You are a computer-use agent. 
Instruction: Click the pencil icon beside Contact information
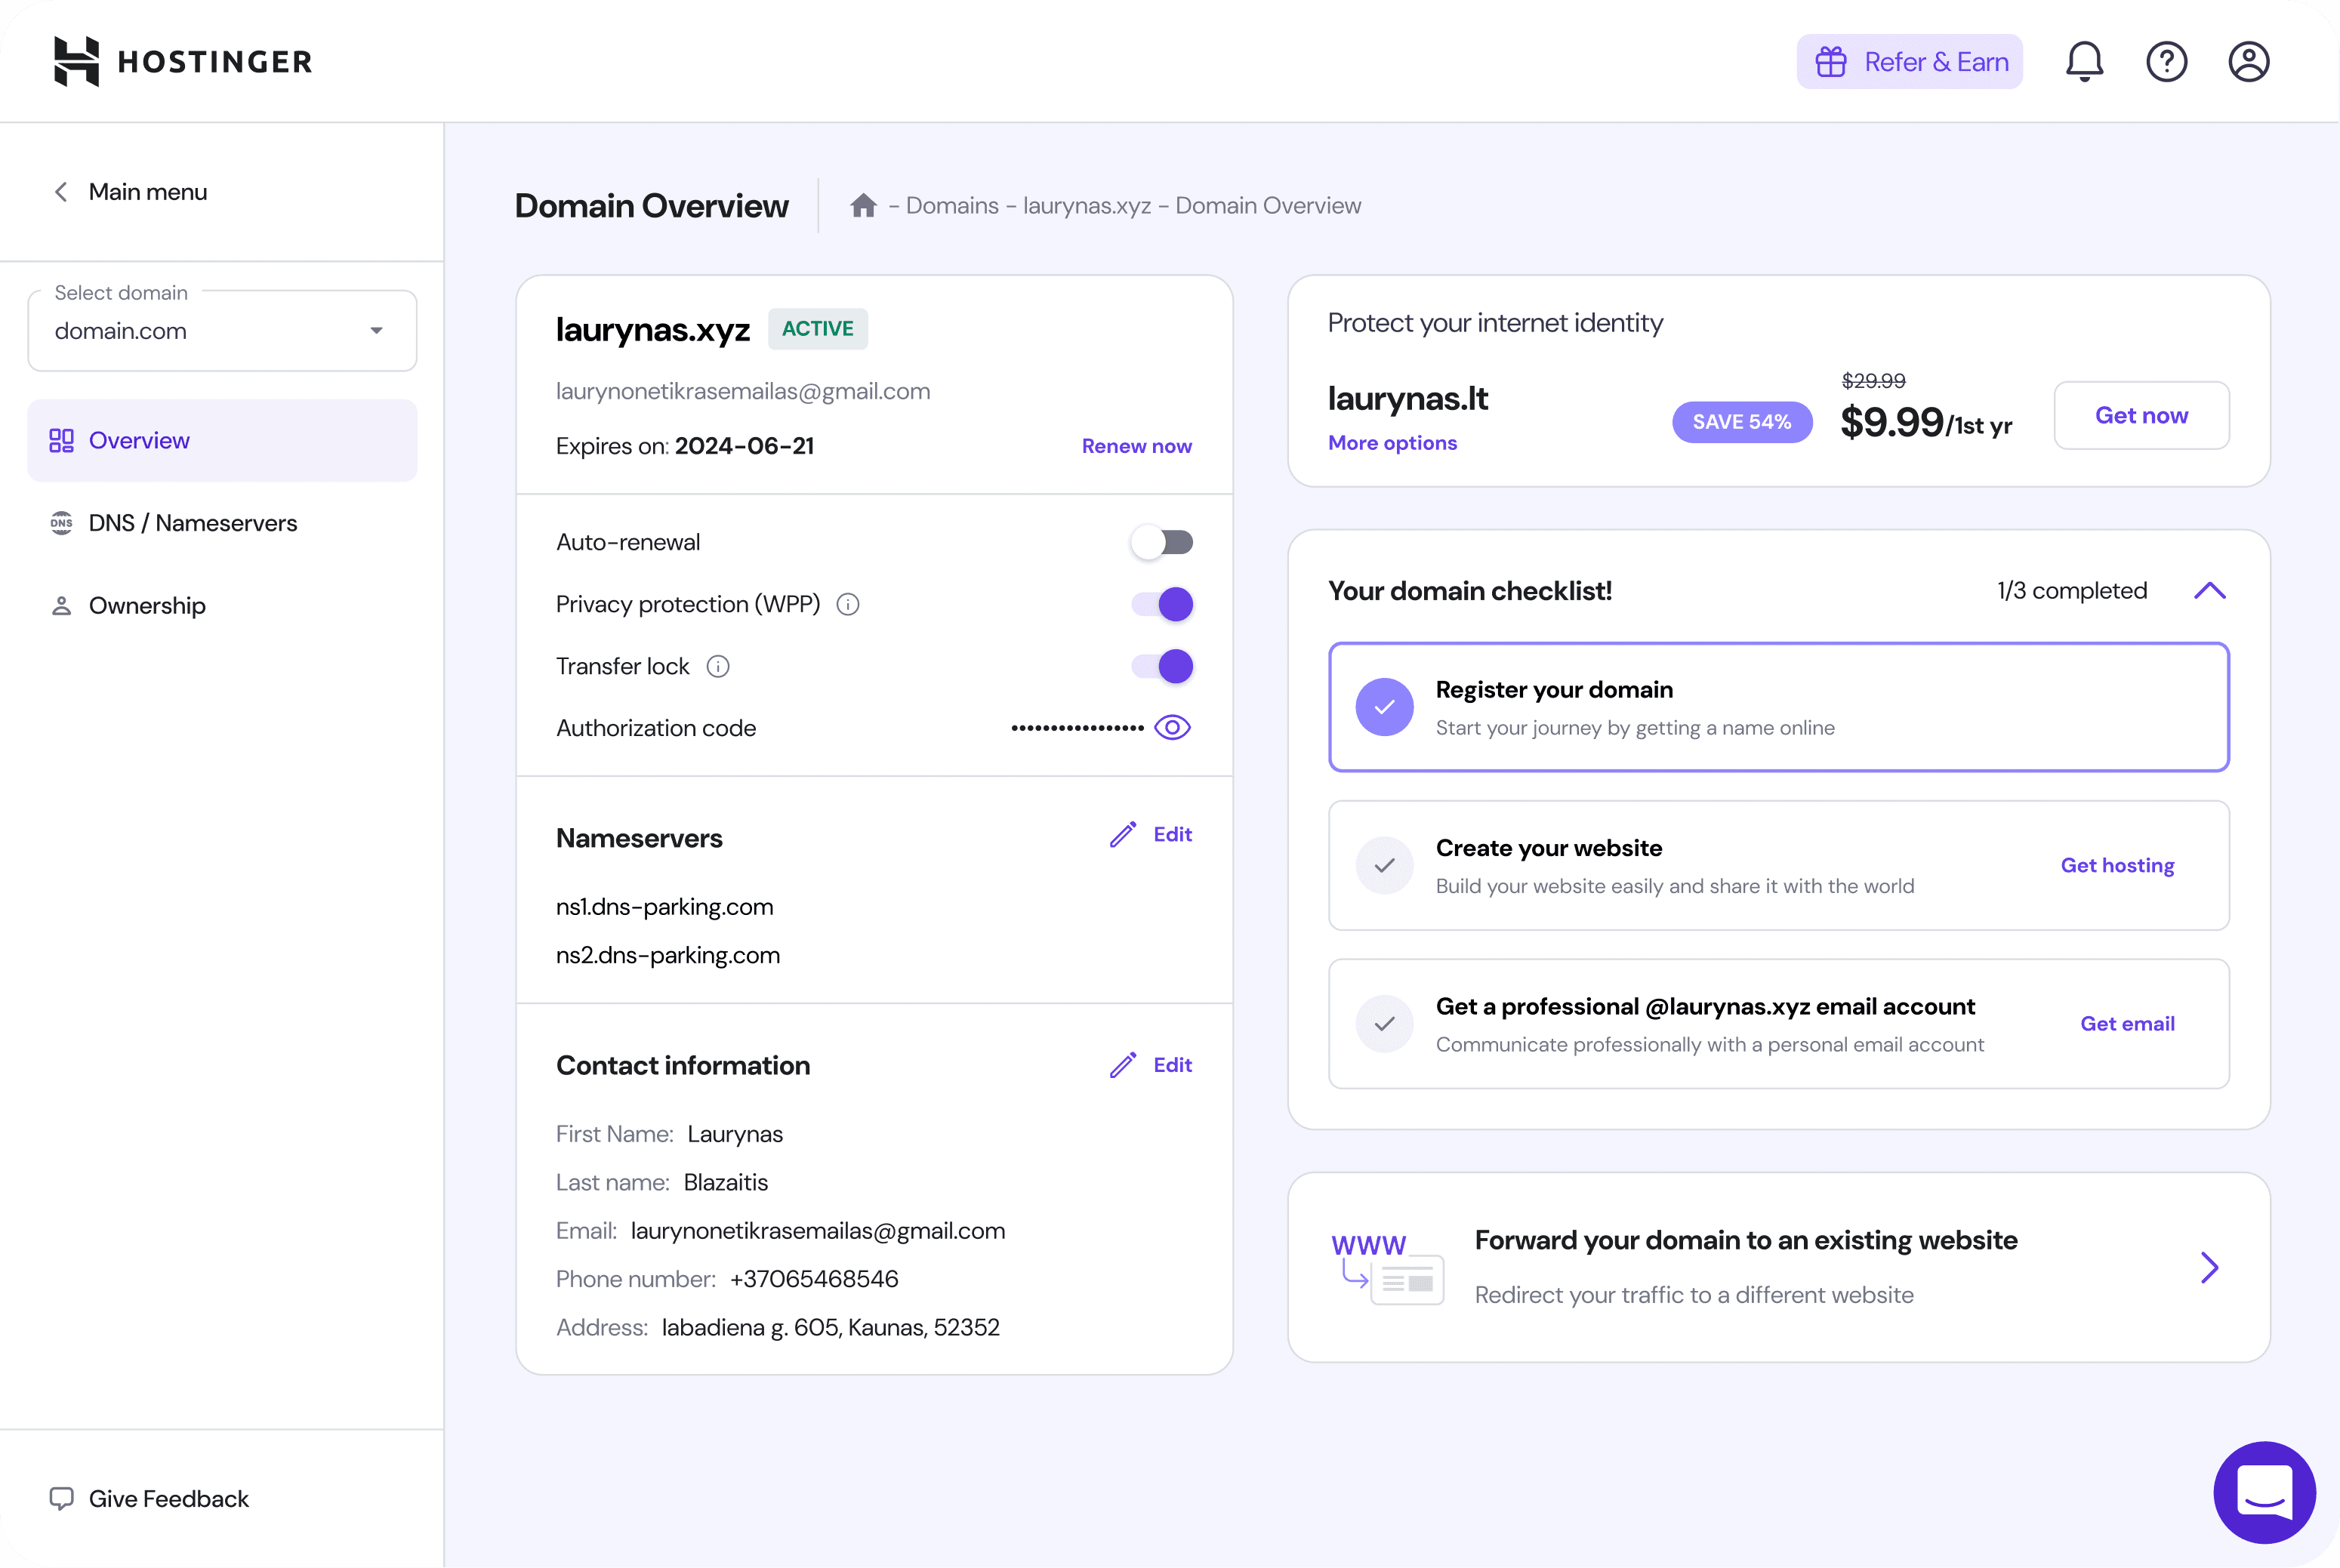click(1123, 1065)
